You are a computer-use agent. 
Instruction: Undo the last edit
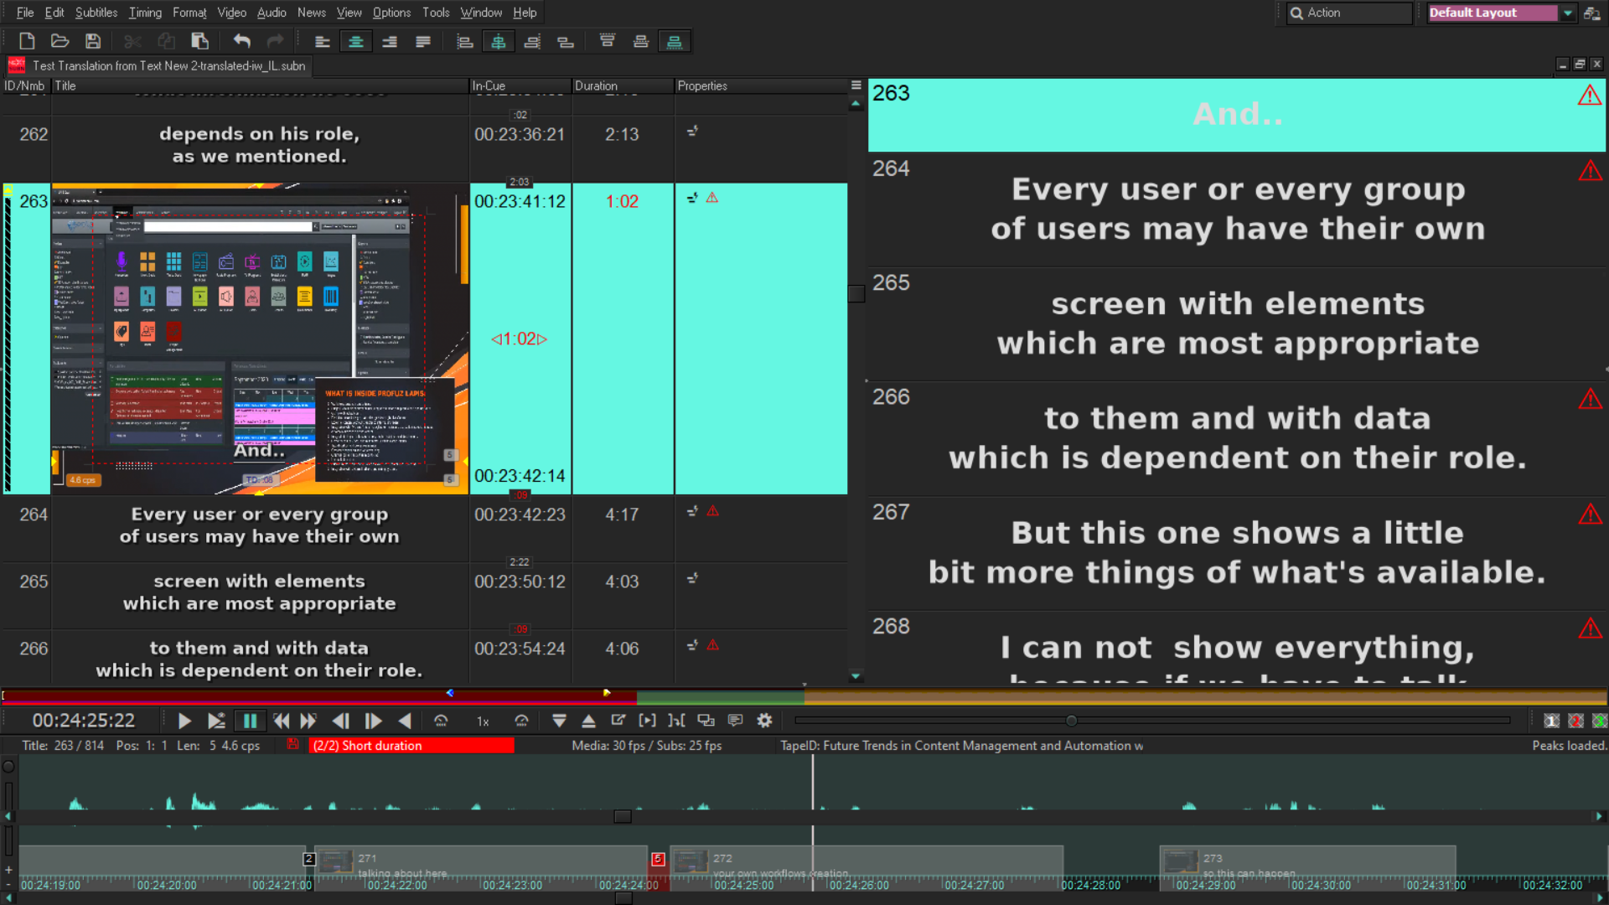point(241,40)
